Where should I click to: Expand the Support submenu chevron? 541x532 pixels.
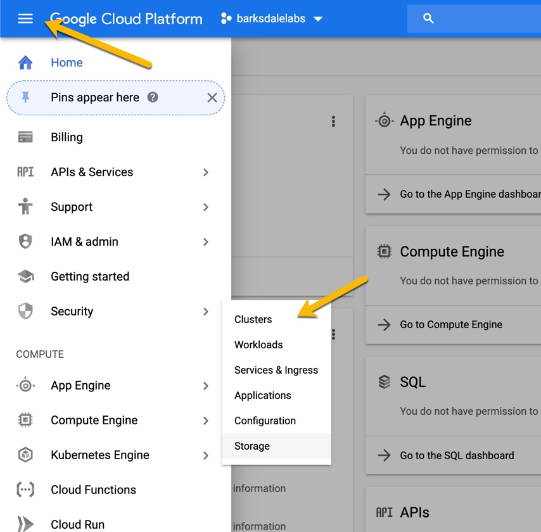(206, 207)
